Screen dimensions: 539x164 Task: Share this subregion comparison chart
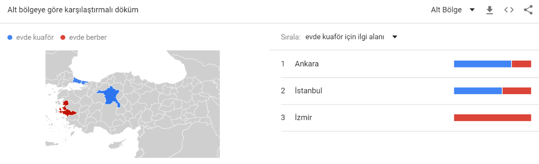(x=528, y=10)
